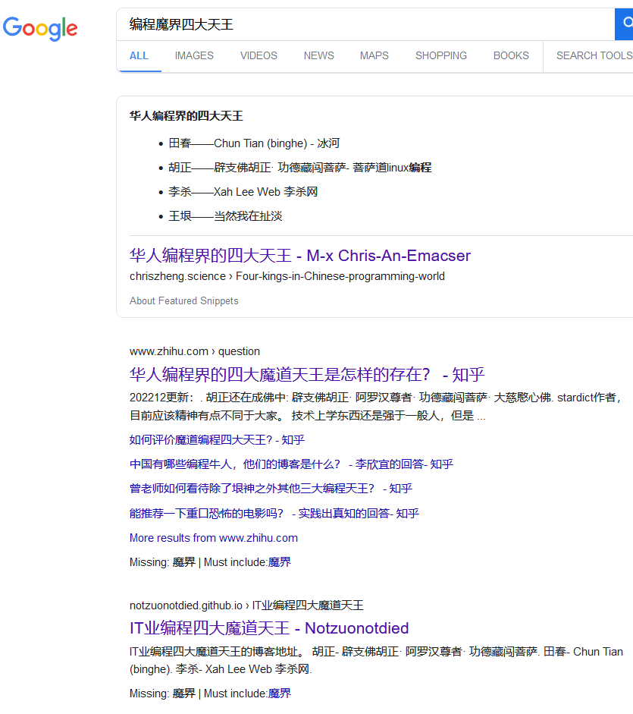
Task: Open sitelink 中国有哪些编程牛人
Action: pyautogui.click(x=291, y=464)
